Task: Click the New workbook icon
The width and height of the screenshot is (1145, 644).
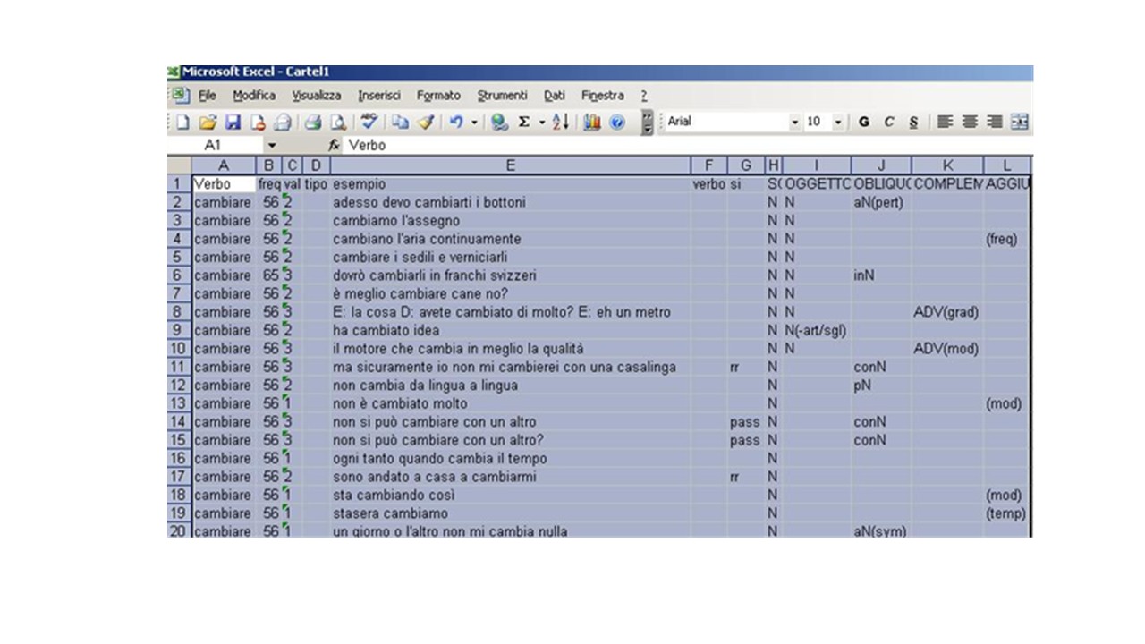Action: (183, 123)
